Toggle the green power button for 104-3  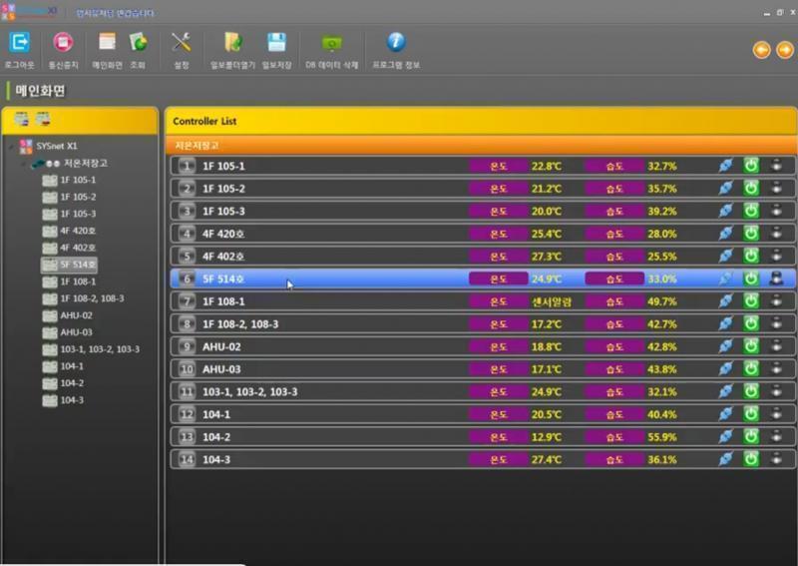[x=751, y=459]
